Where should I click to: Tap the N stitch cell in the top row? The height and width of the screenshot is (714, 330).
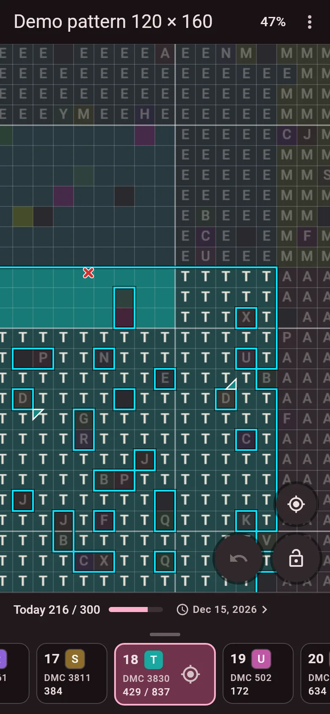pyautogui.click(x=226, y=53)
